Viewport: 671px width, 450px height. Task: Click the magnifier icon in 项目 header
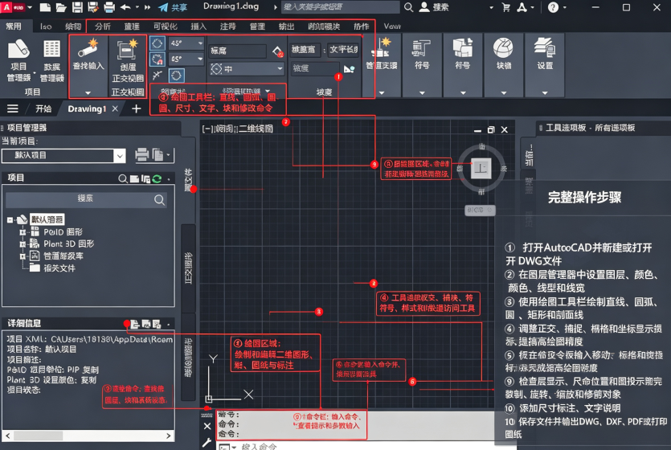(x=123, y=178)
